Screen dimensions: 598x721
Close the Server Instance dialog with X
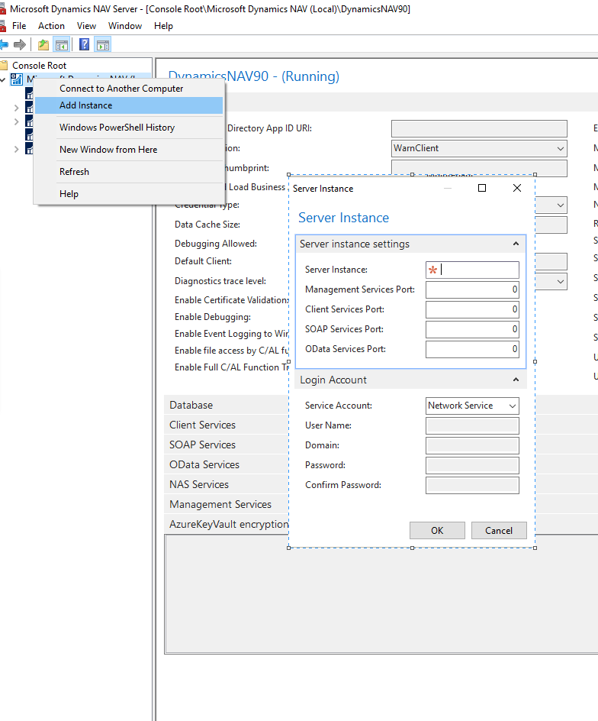point(517,188)
